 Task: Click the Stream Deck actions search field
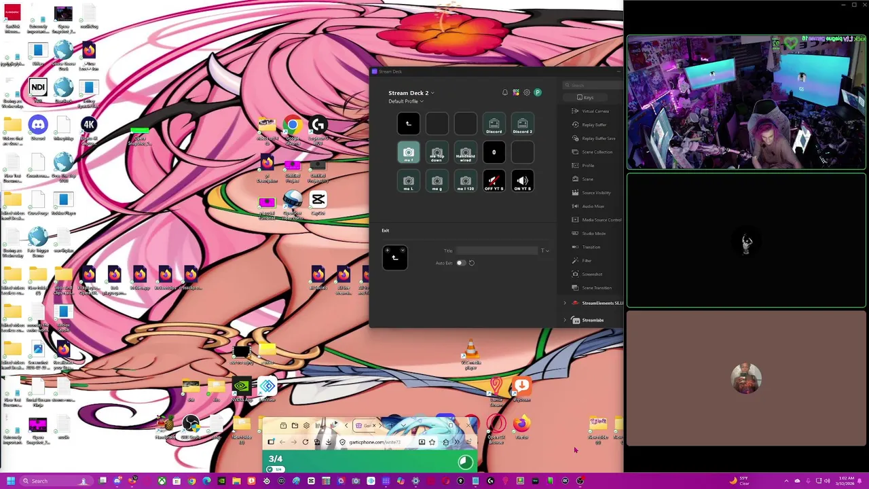point(594,85)
